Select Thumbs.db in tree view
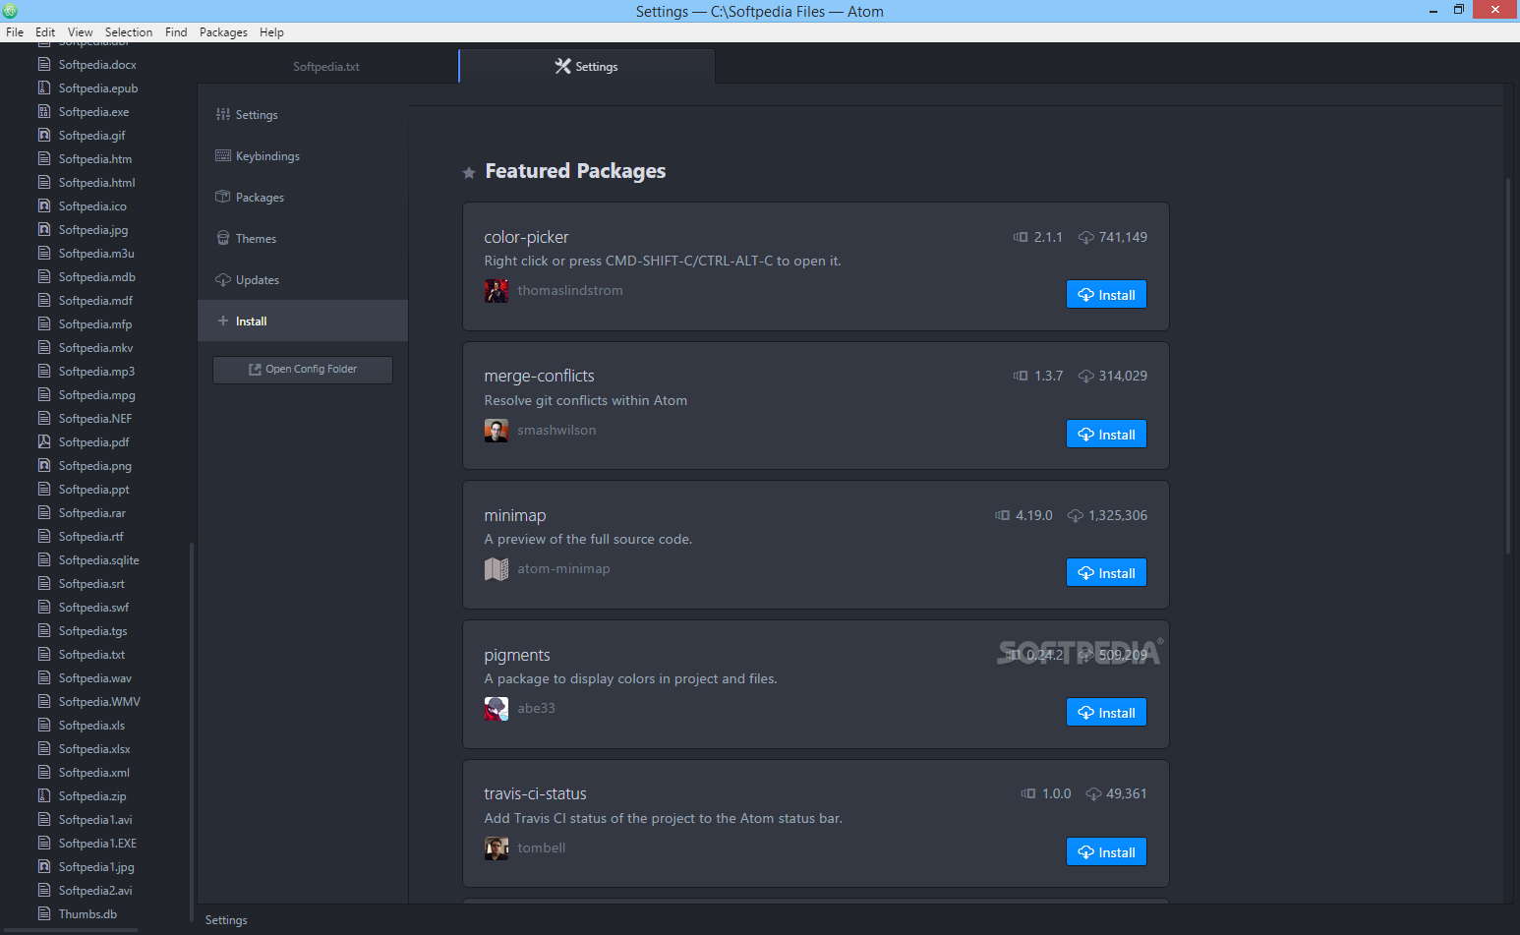Viewport: 1520px width, 935px height. click(88, 914)
